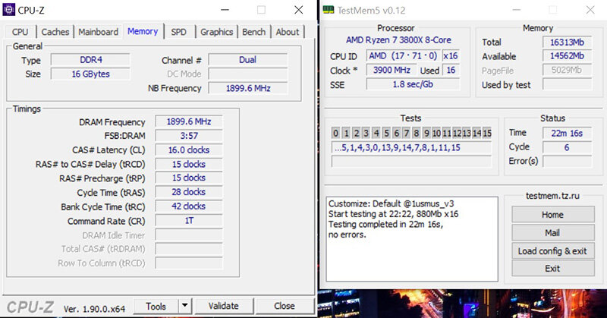Click the empty DC Mode field
The height and width of the screenshot is (318, 607).
click(248, 74)
